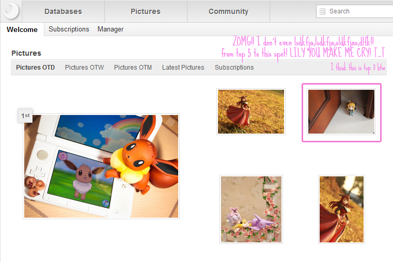This screenshot has width=393, height=262.
Task: Show Pictures OTM
Action: [x=133, y=68]
